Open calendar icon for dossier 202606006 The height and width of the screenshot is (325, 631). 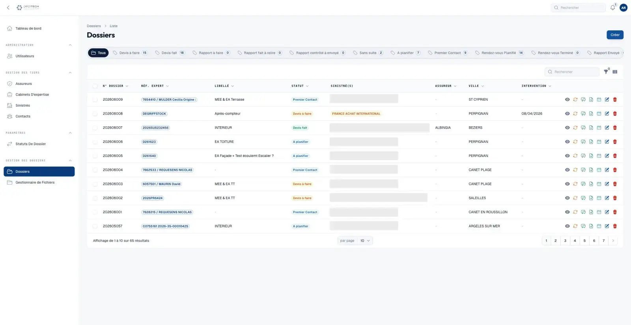coord(599,142)
